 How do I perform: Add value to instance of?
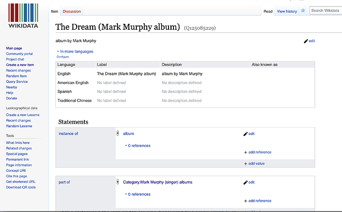[254, 163]
